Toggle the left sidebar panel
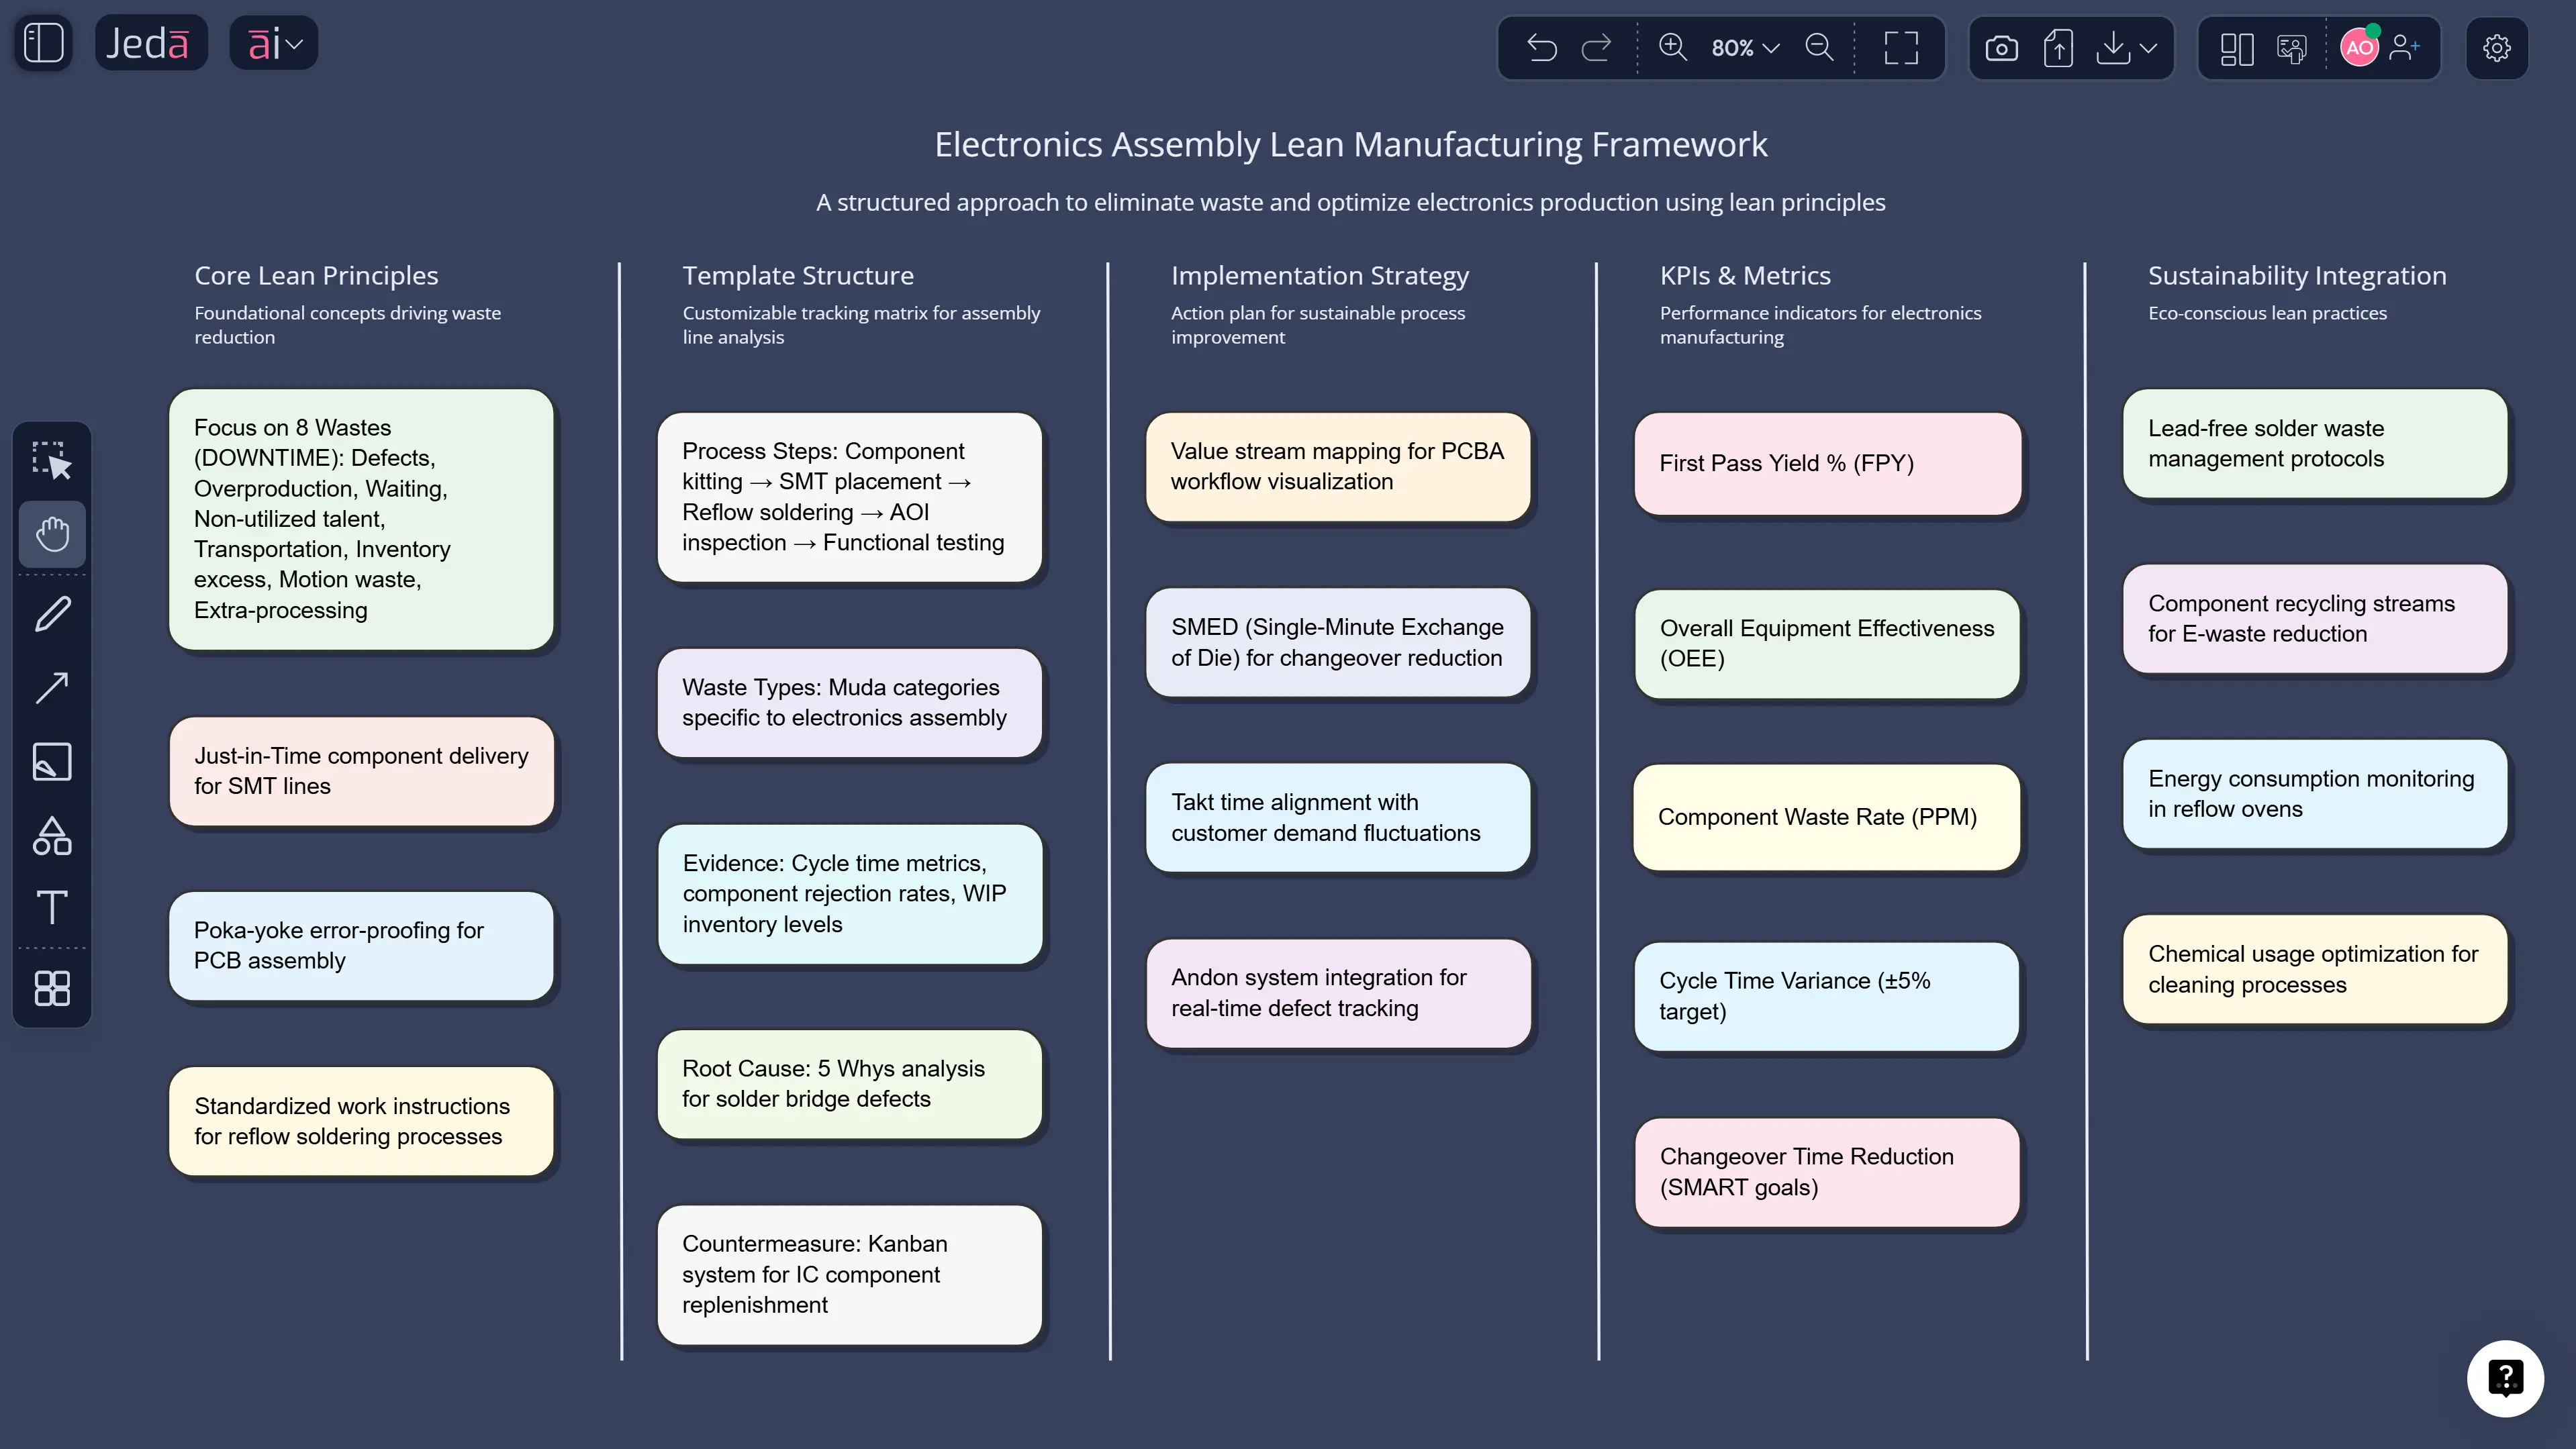This screenshot has width=2576, height=1449. coord(42,42)
